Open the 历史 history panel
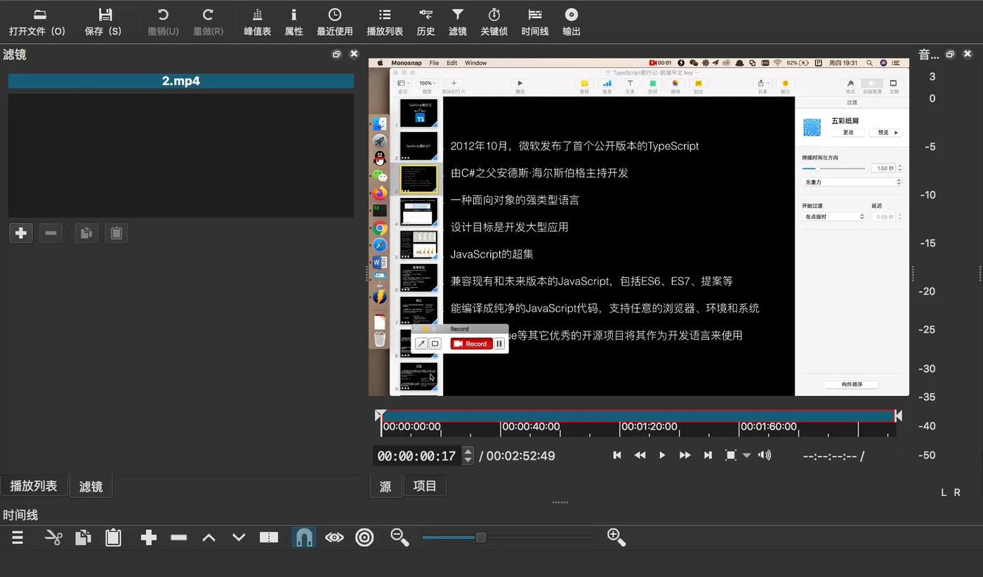The height and width of the screenshot is (577, 983). [x=425, y=22]
